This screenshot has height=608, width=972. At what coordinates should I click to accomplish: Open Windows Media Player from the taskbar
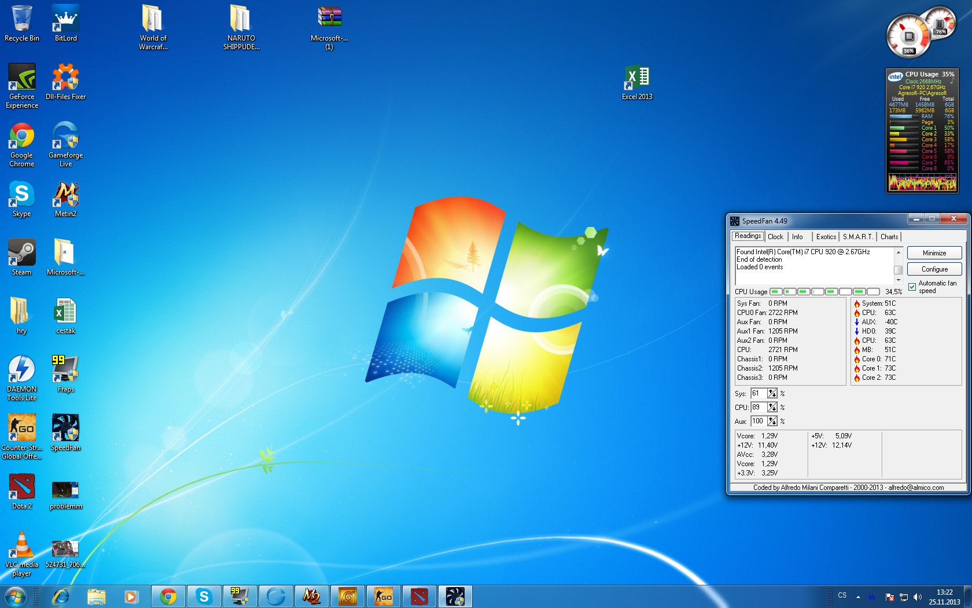(132, 596)
